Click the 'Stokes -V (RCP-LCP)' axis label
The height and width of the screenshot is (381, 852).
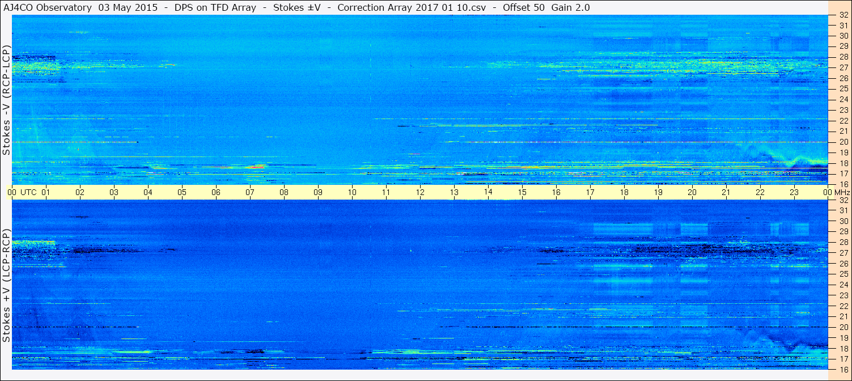(x=6, y=100)
